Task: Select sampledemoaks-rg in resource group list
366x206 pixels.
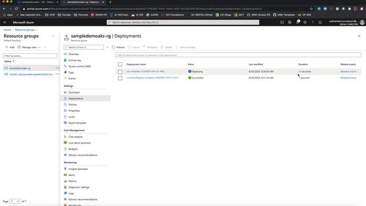Action: pyautogui.click(x=19, y=68)
